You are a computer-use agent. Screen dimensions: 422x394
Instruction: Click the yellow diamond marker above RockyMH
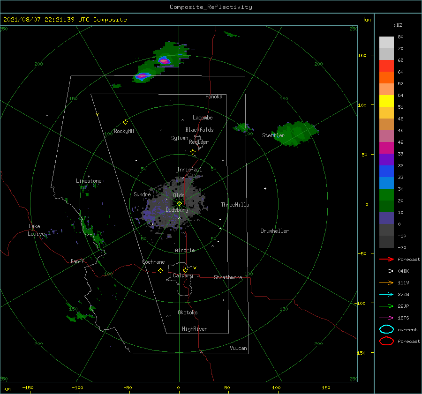[125, 122]
